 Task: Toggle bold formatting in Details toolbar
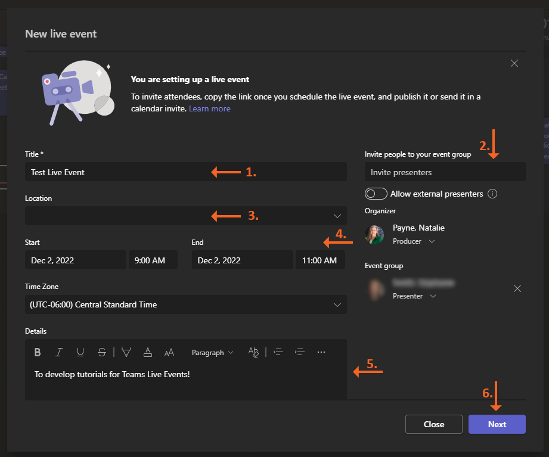38,352
